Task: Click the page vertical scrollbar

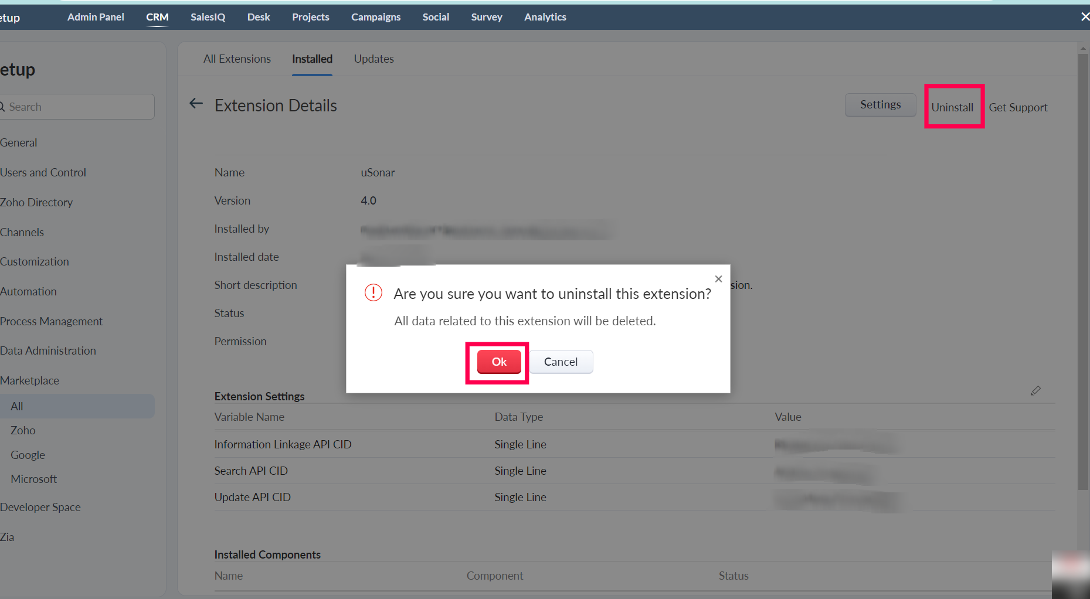Action: [x=1083, y=271]
